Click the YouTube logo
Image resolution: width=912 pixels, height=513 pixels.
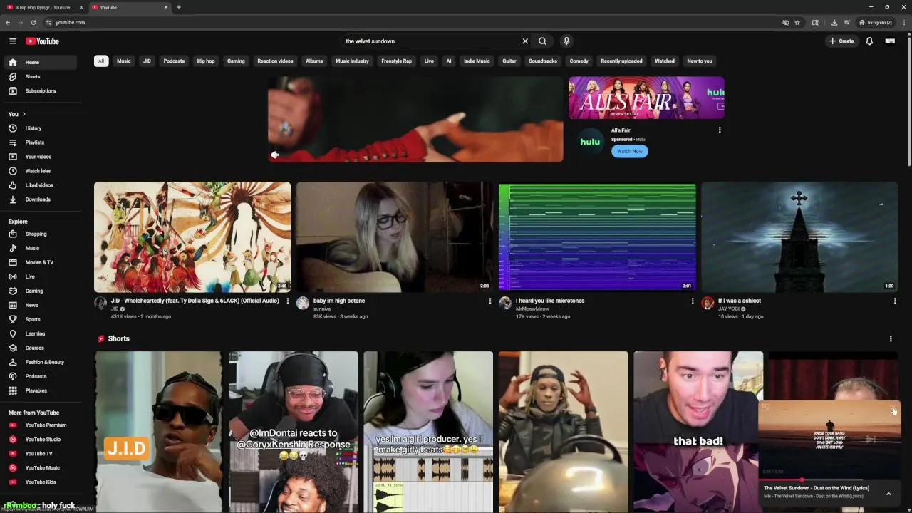43,41
